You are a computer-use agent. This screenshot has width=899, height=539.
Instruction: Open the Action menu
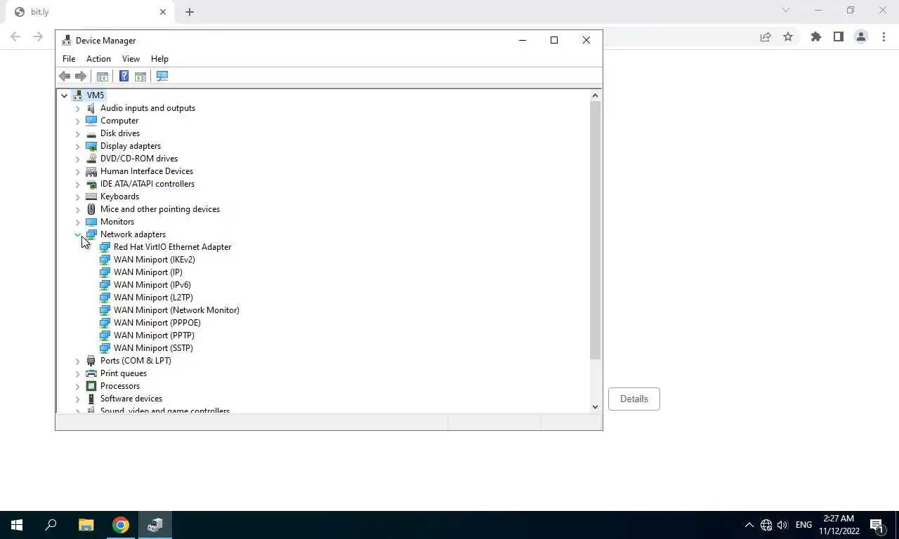98,59
